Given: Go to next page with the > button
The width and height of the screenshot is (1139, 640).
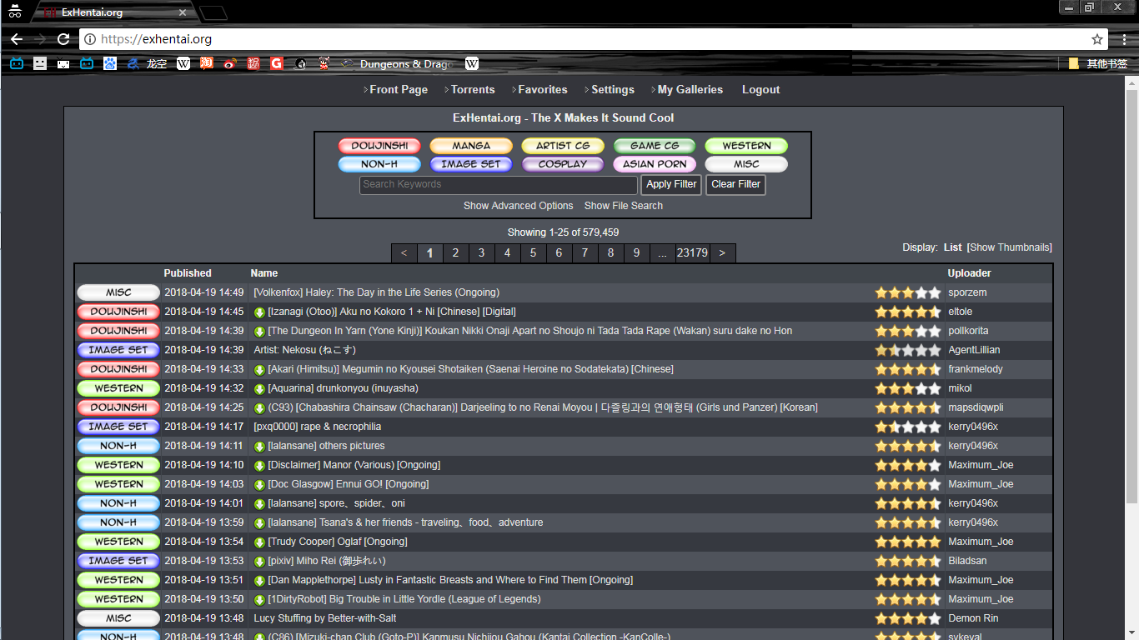Looking at the screenshot, I should (x=722, y=253).
